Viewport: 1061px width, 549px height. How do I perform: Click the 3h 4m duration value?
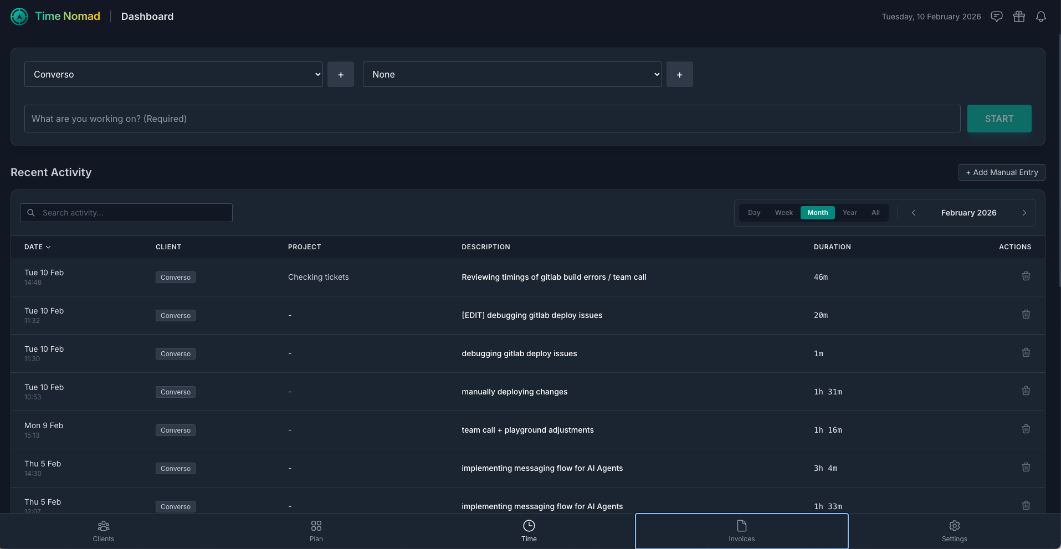click(826, 468)
